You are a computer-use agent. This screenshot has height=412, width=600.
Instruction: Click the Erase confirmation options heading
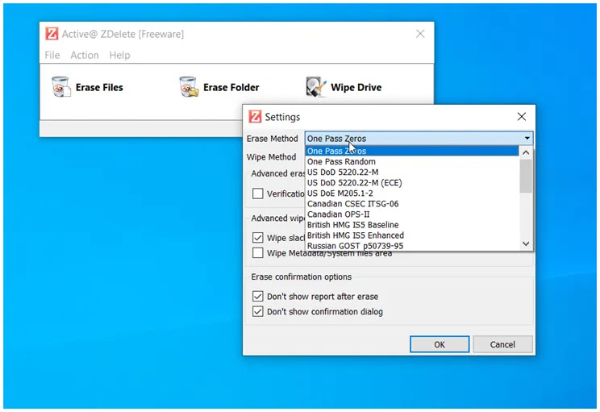(301, 277)
